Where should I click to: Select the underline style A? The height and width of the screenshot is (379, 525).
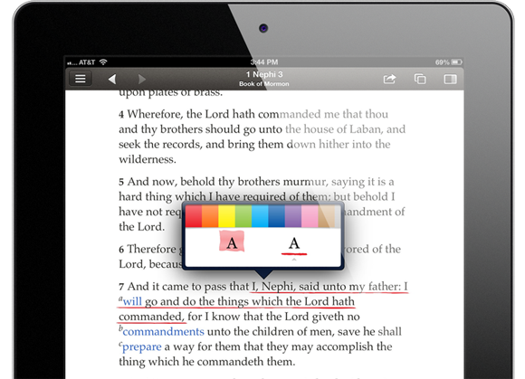[x=294, y=245]
